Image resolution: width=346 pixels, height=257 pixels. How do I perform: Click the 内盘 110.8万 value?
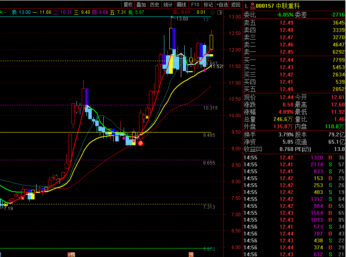pos(335,126)
